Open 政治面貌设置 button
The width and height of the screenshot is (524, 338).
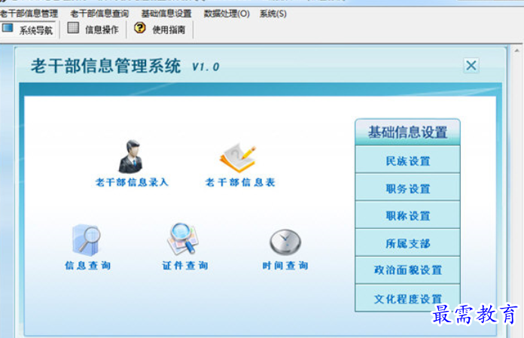click(x=408, y=270)
